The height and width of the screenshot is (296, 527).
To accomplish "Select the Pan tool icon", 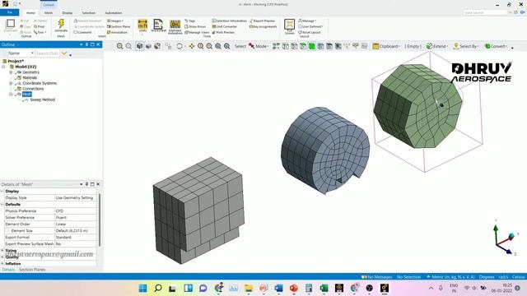I will [192, 46].
